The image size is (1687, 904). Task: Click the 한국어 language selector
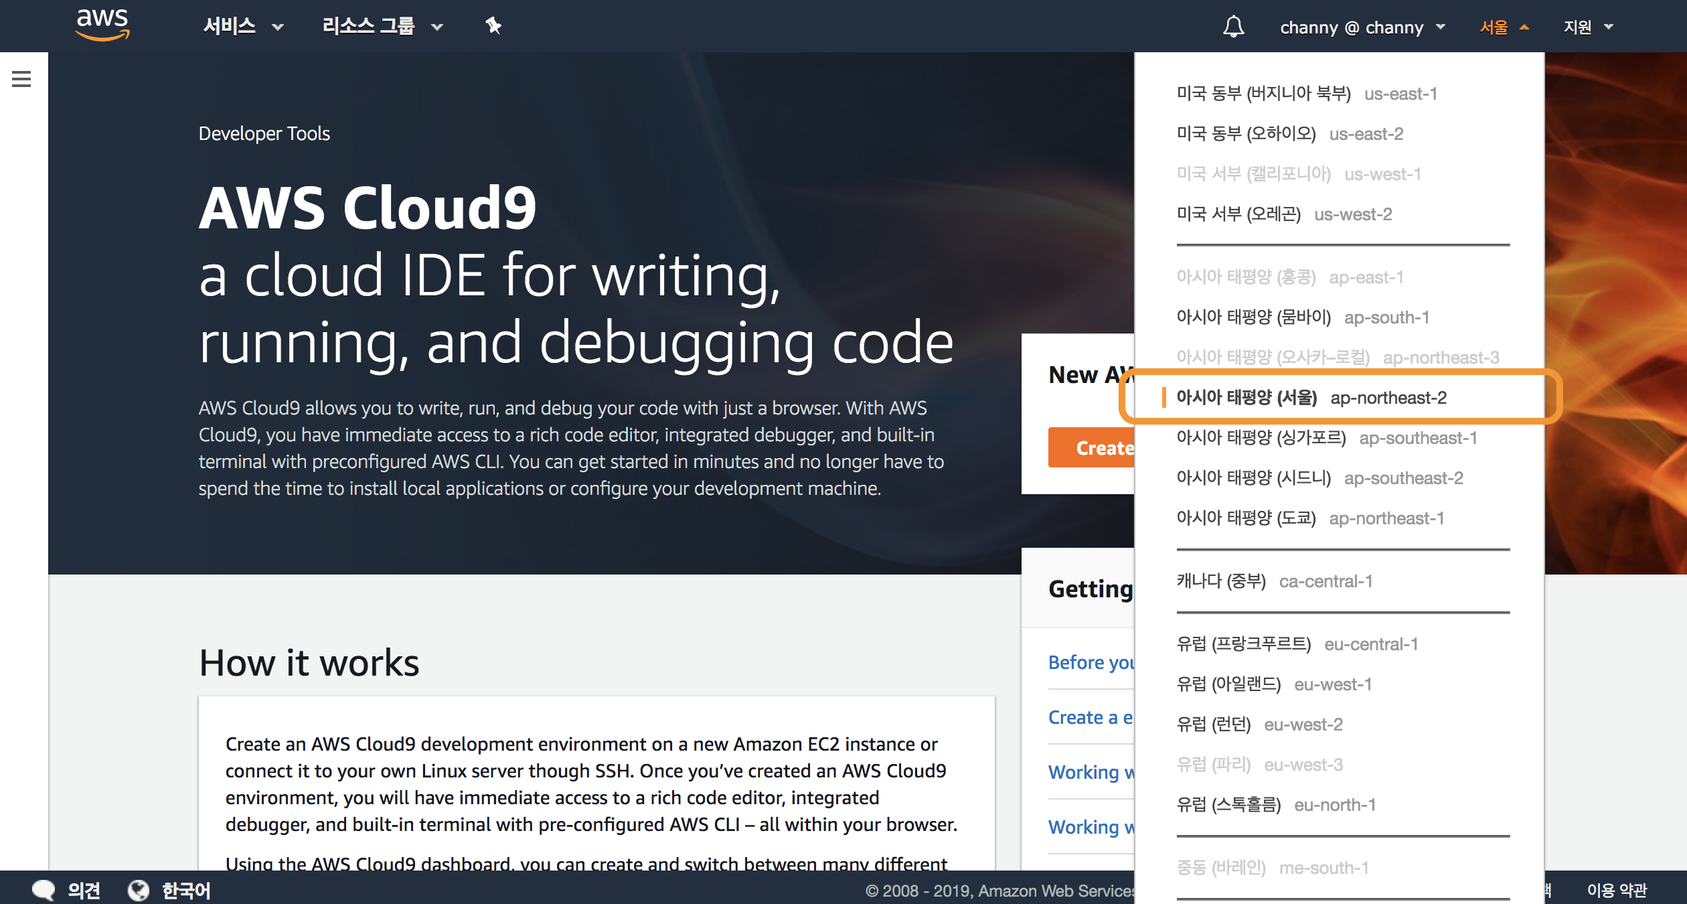(x=185, y=890)
